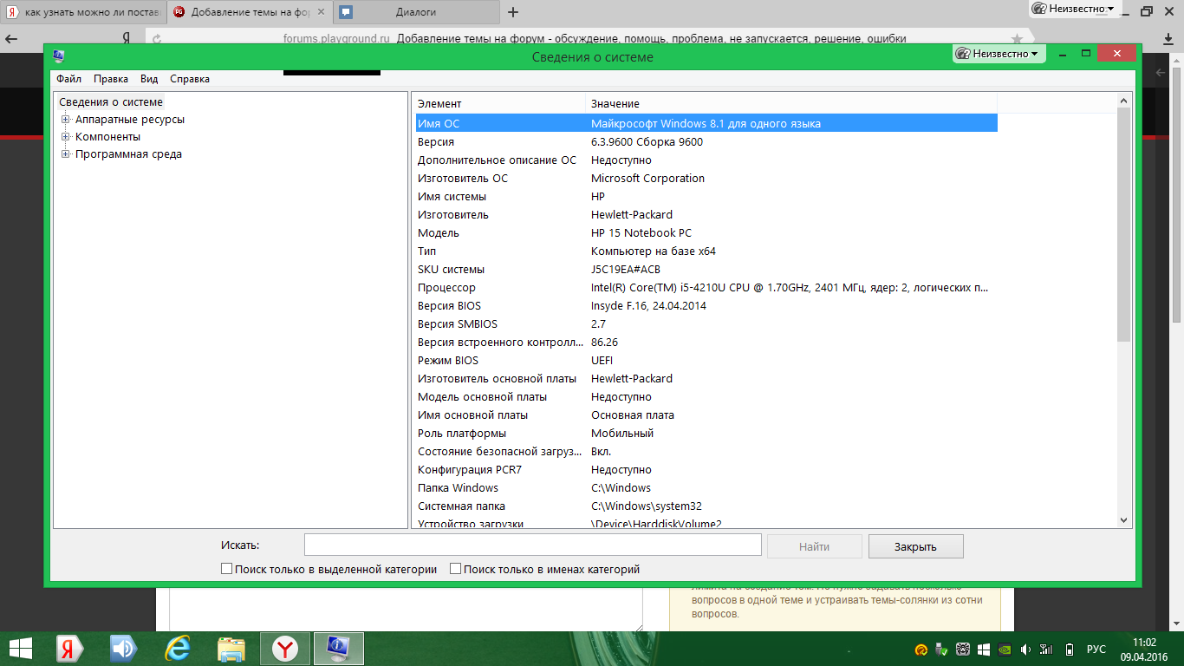Click the Windows flag tray icon
Image resolution: width=1184 pixels, height=666 pixels.
(x=984, y=650)
